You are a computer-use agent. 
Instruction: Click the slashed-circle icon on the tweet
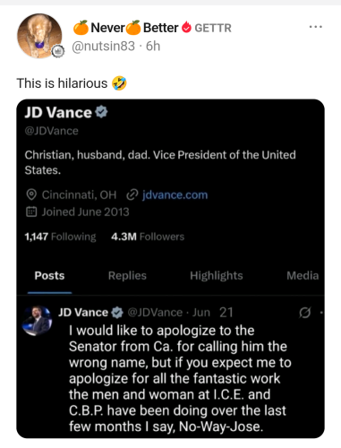tap(304, 313)
